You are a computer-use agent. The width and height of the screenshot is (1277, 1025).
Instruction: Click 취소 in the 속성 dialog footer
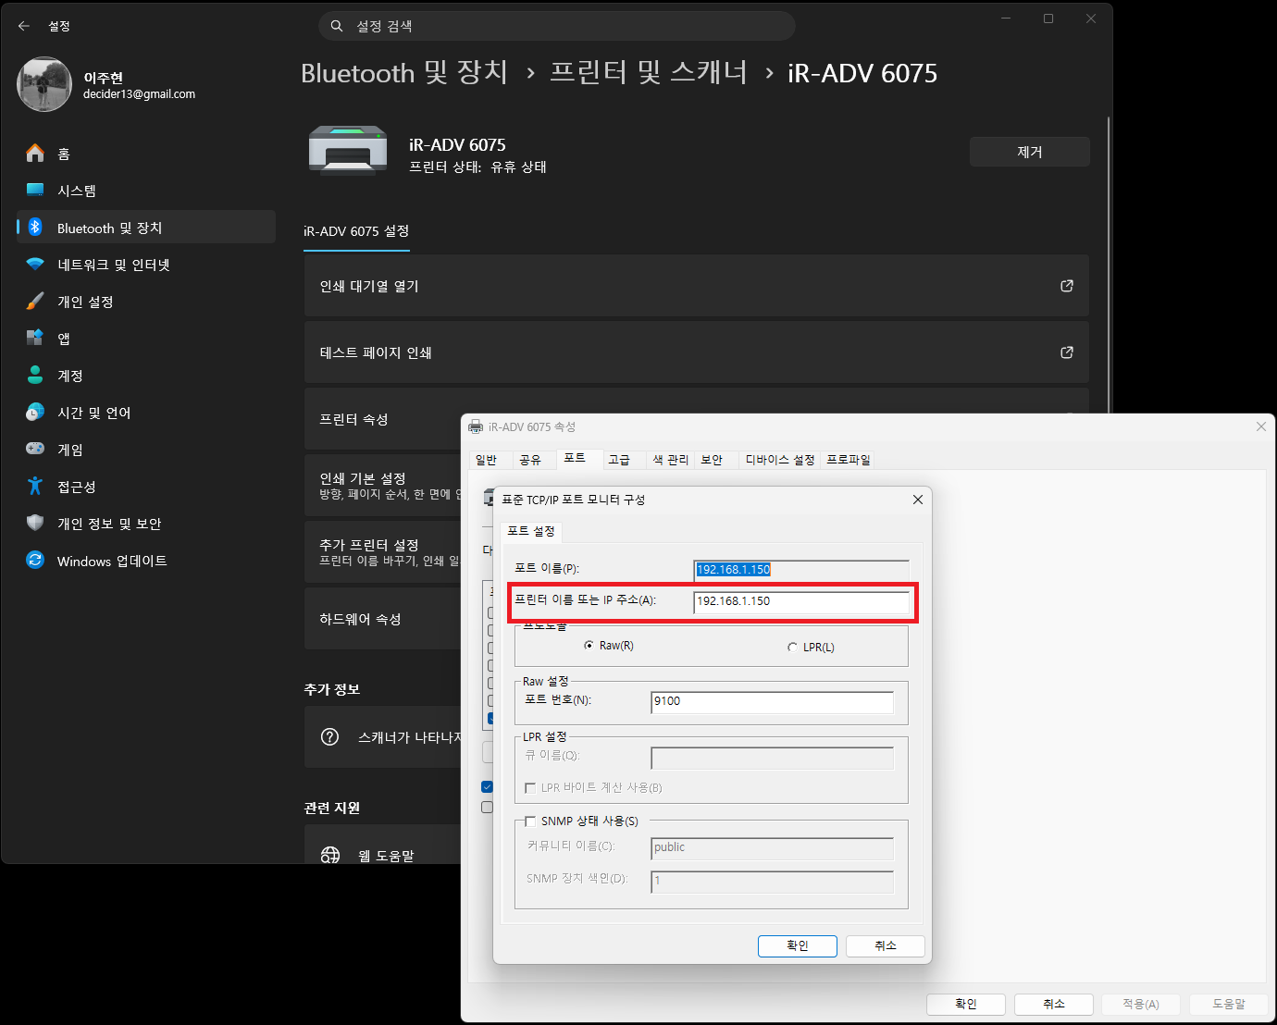(x=1054, y=1004)
